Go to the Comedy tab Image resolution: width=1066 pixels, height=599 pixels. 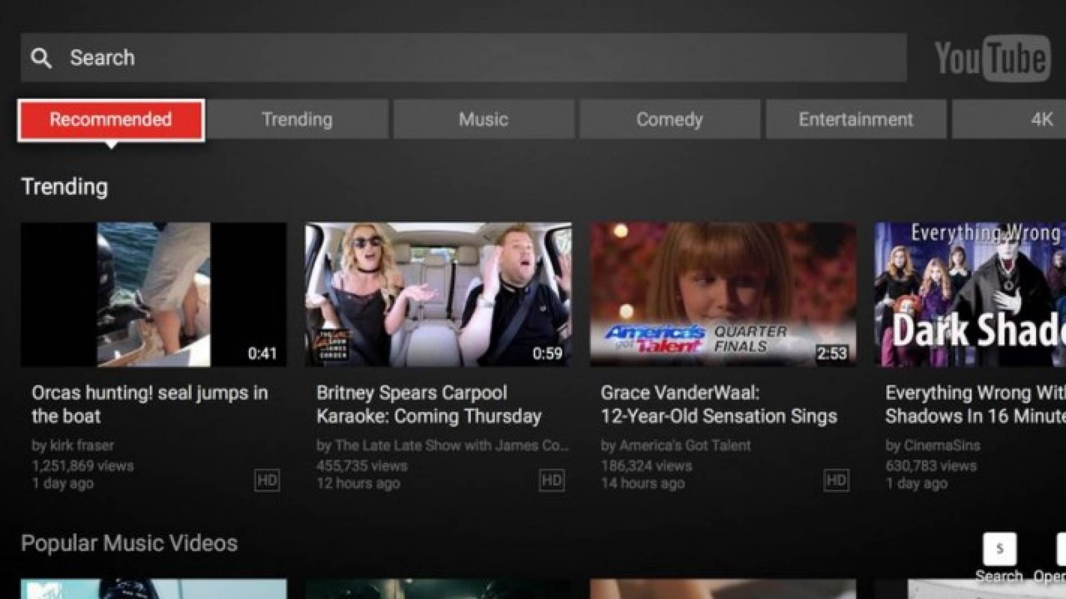tap(670, 119)
